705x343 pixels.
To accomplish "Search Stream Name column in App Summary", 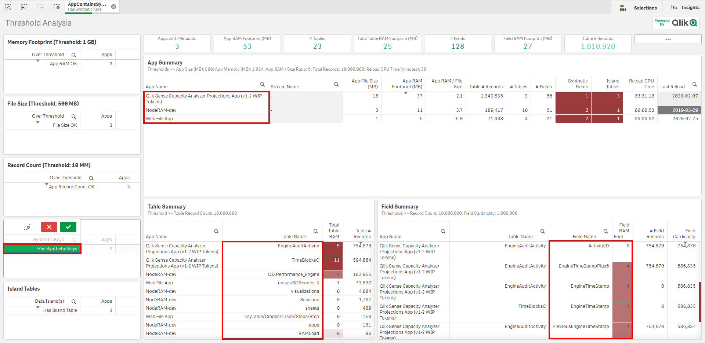I will [336, 85].
